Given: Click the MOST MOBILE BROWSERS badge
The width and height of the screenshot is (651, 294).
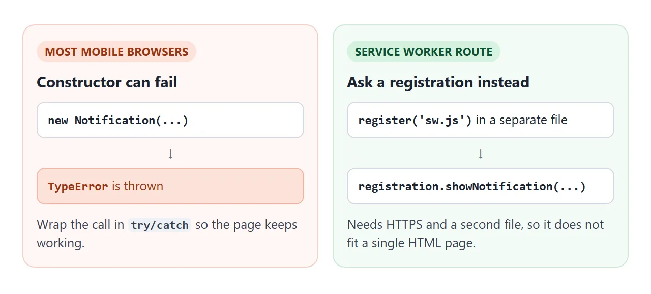Looking at the screenshot, I should [x=116, y=52].
